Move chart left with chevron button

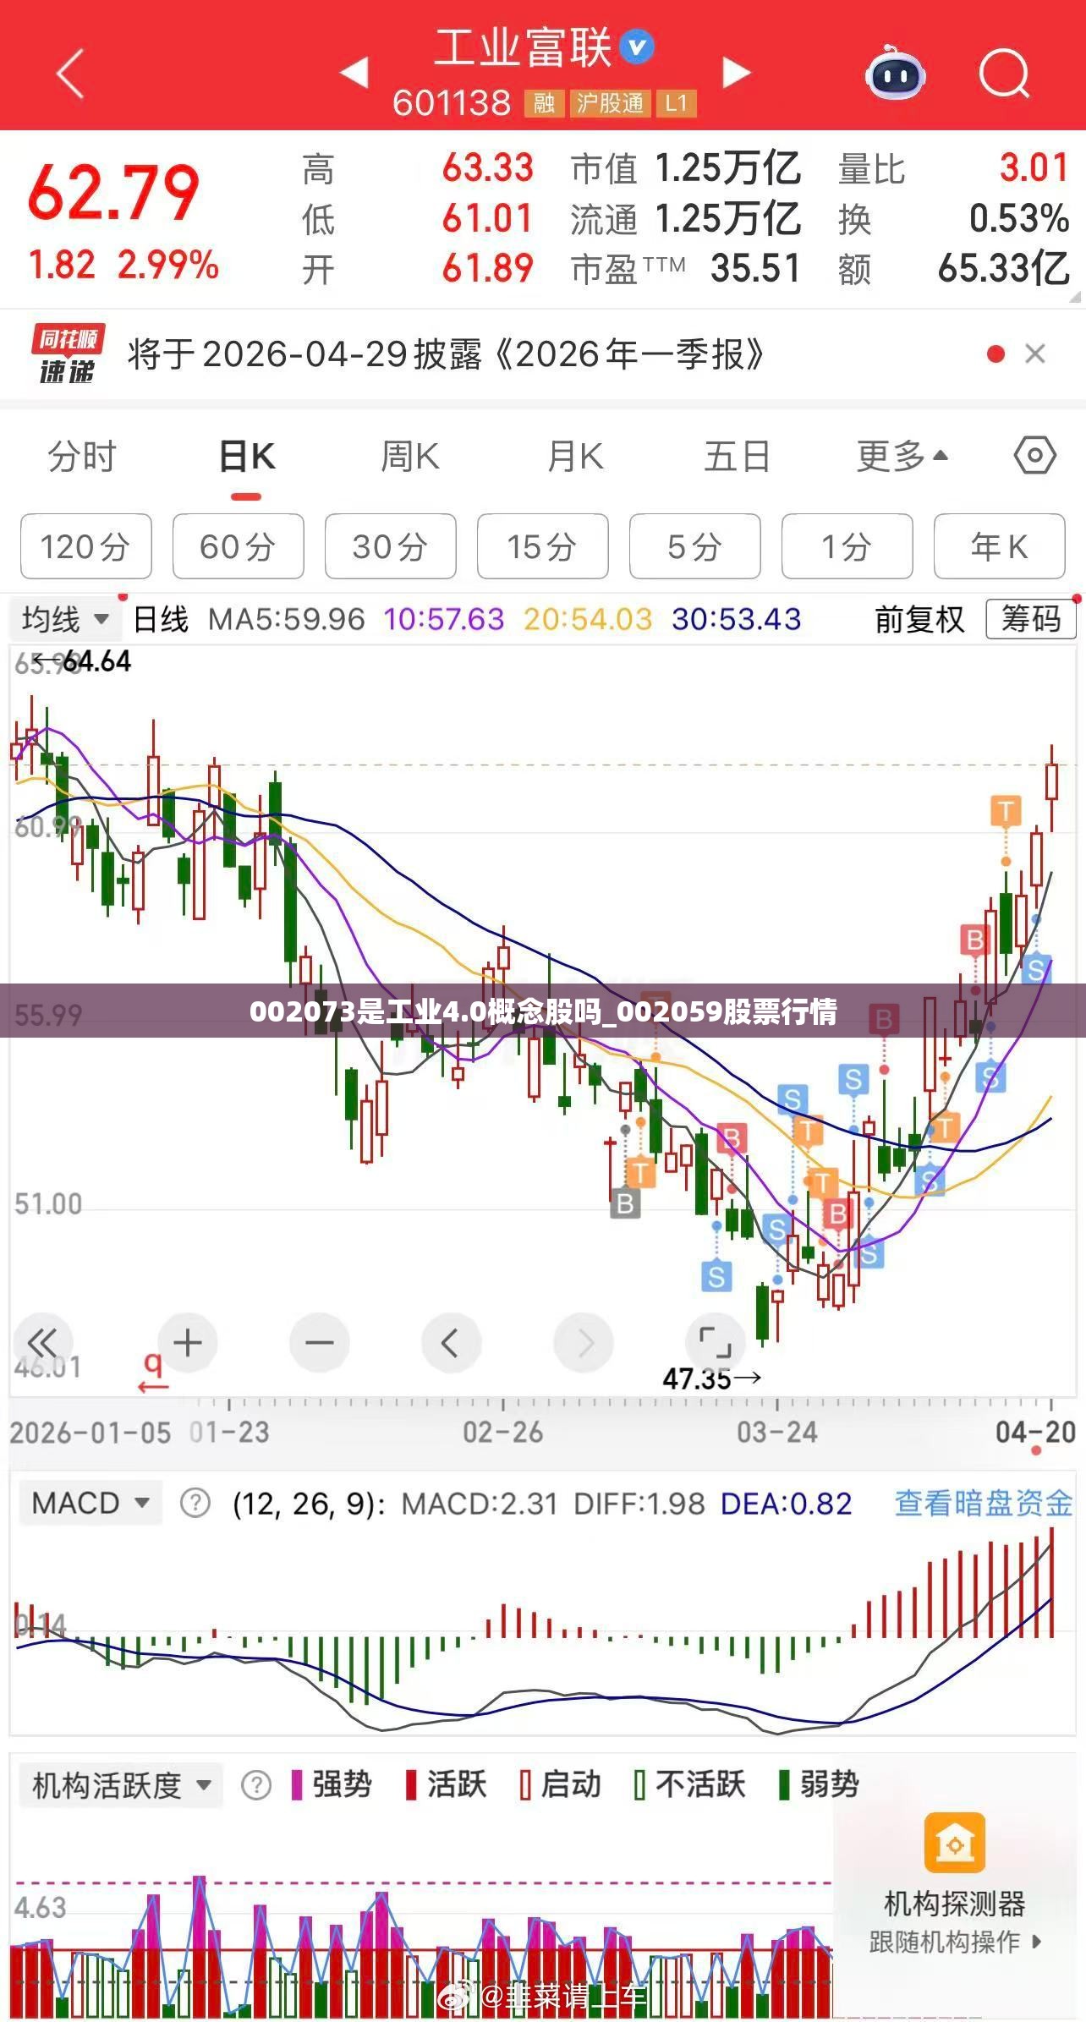451,1343
